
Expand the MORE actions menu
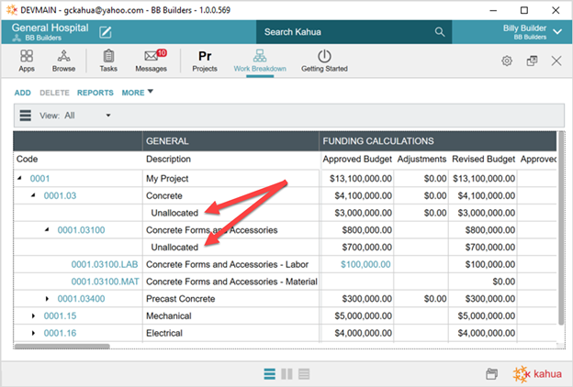(138, 93)
